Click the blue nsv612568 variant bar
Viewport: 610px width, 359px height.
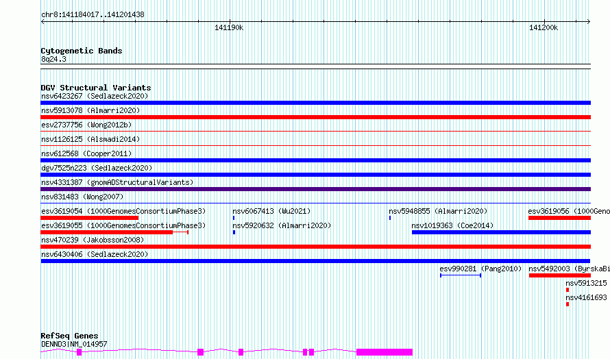click(315, 160)
